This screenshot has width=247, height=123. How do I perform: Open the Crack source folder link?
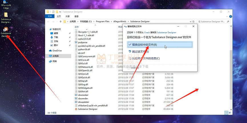click(x=147, y=33)
